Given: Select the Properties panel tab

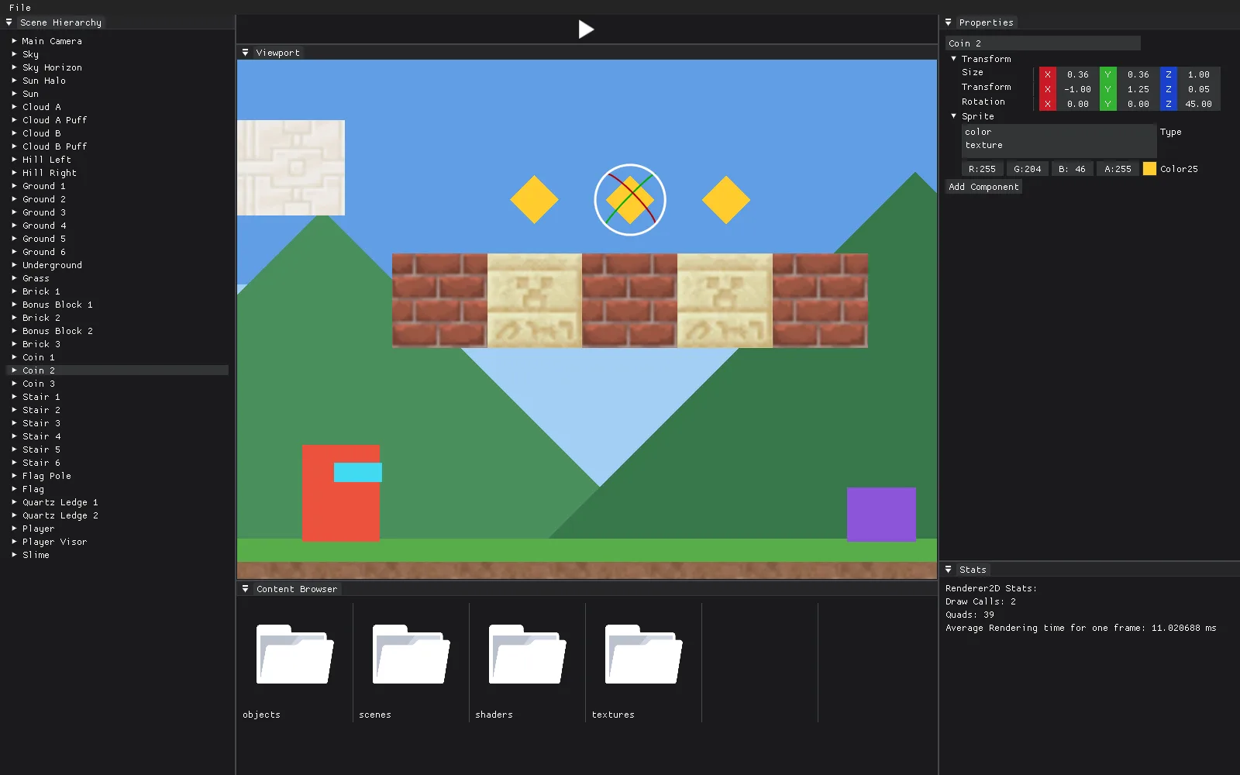Looking at the screenshot, I should tap(986, 22).
